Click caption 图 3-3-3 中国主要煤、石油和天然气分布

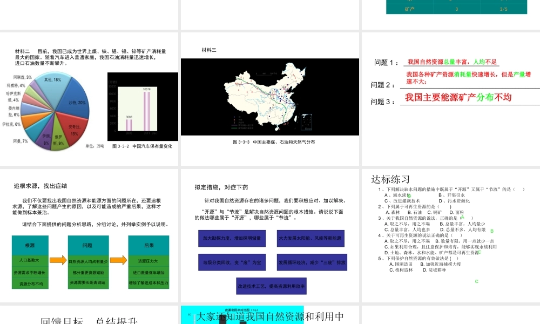pos(274,142)
